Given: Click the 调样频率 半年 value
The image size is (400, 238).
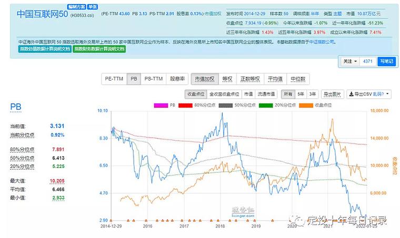Looking at the screenshot, I should (315, 14).
